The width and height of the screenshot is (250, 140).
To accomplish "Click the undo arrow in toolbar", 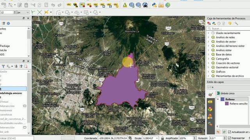I will (x=53, y=5).
